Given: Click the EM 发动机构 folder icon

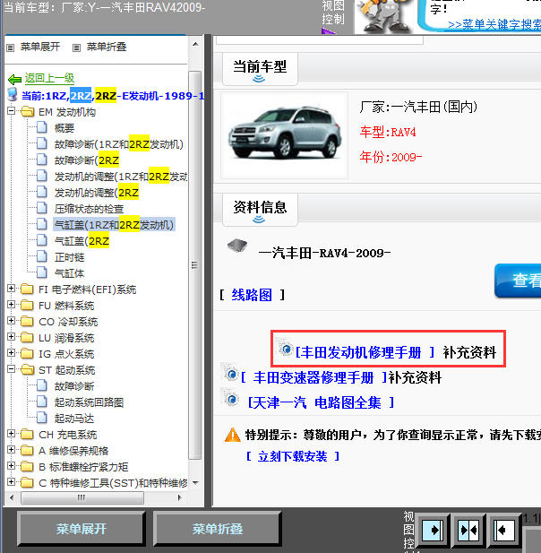Looking at the screenshot, I should [27, 112].
